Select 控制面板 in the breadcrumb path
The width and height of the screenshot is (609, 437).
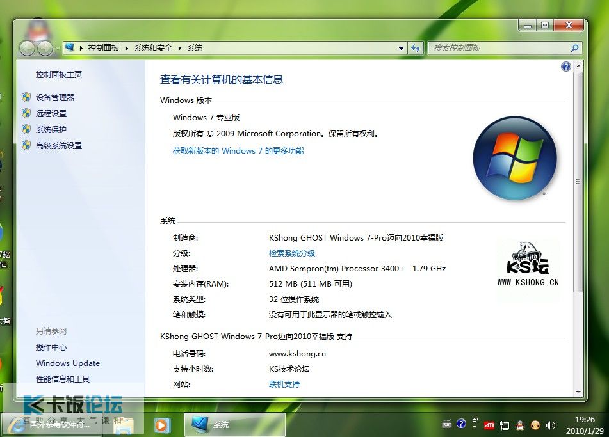(x=104, y=48)
